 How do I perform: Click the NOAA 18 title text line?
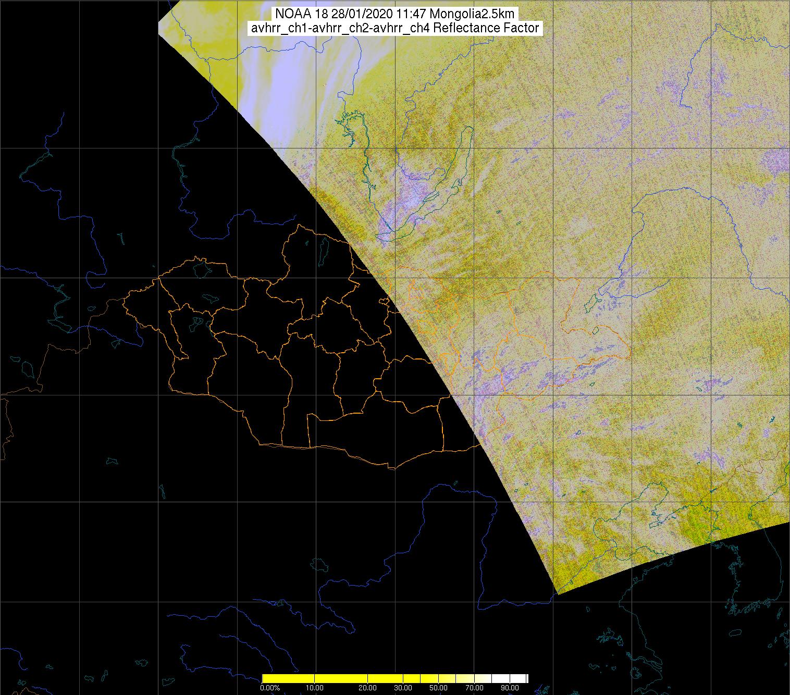(x=396, y=14)
